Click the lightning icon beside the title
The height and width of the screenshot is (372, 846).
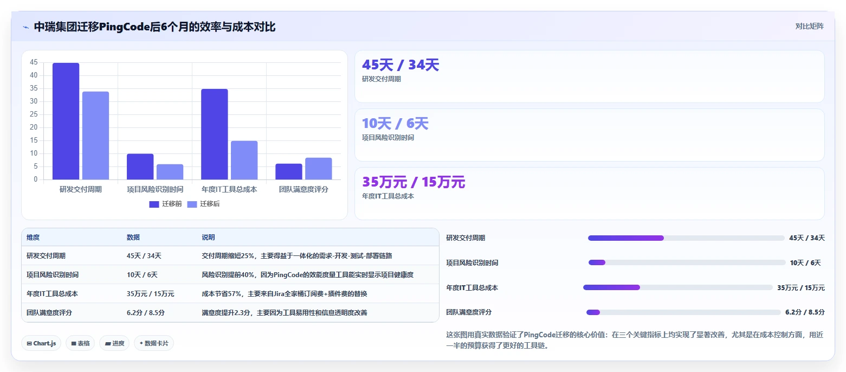click(x=25, y=27)
